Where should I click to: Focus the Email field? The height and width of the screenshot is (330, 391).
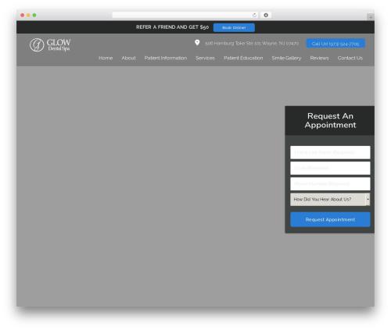[330, 168]
